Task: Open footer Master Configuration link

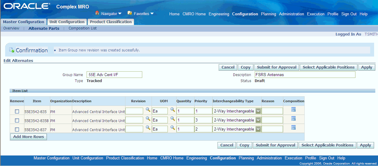Action: click(51, 158)
